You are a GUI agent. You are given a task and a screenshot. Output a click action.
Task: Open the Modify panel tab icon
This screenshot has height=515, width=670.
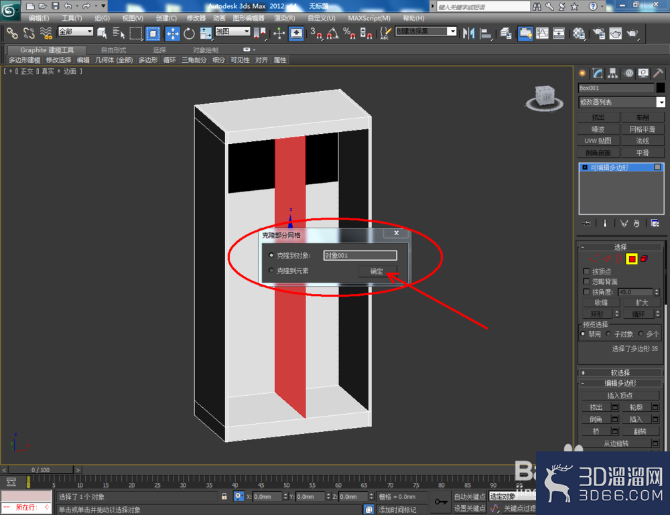598,74
